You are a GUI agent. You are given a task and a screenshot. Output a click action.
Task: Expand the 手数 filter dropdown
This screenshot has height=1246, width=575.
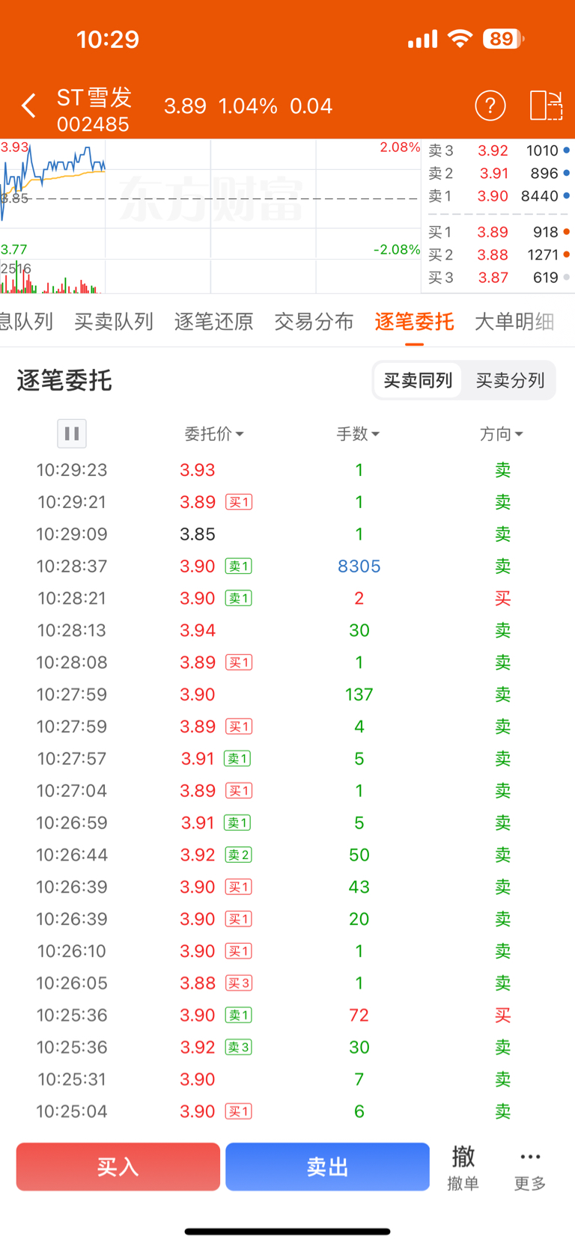pos(358,434)
